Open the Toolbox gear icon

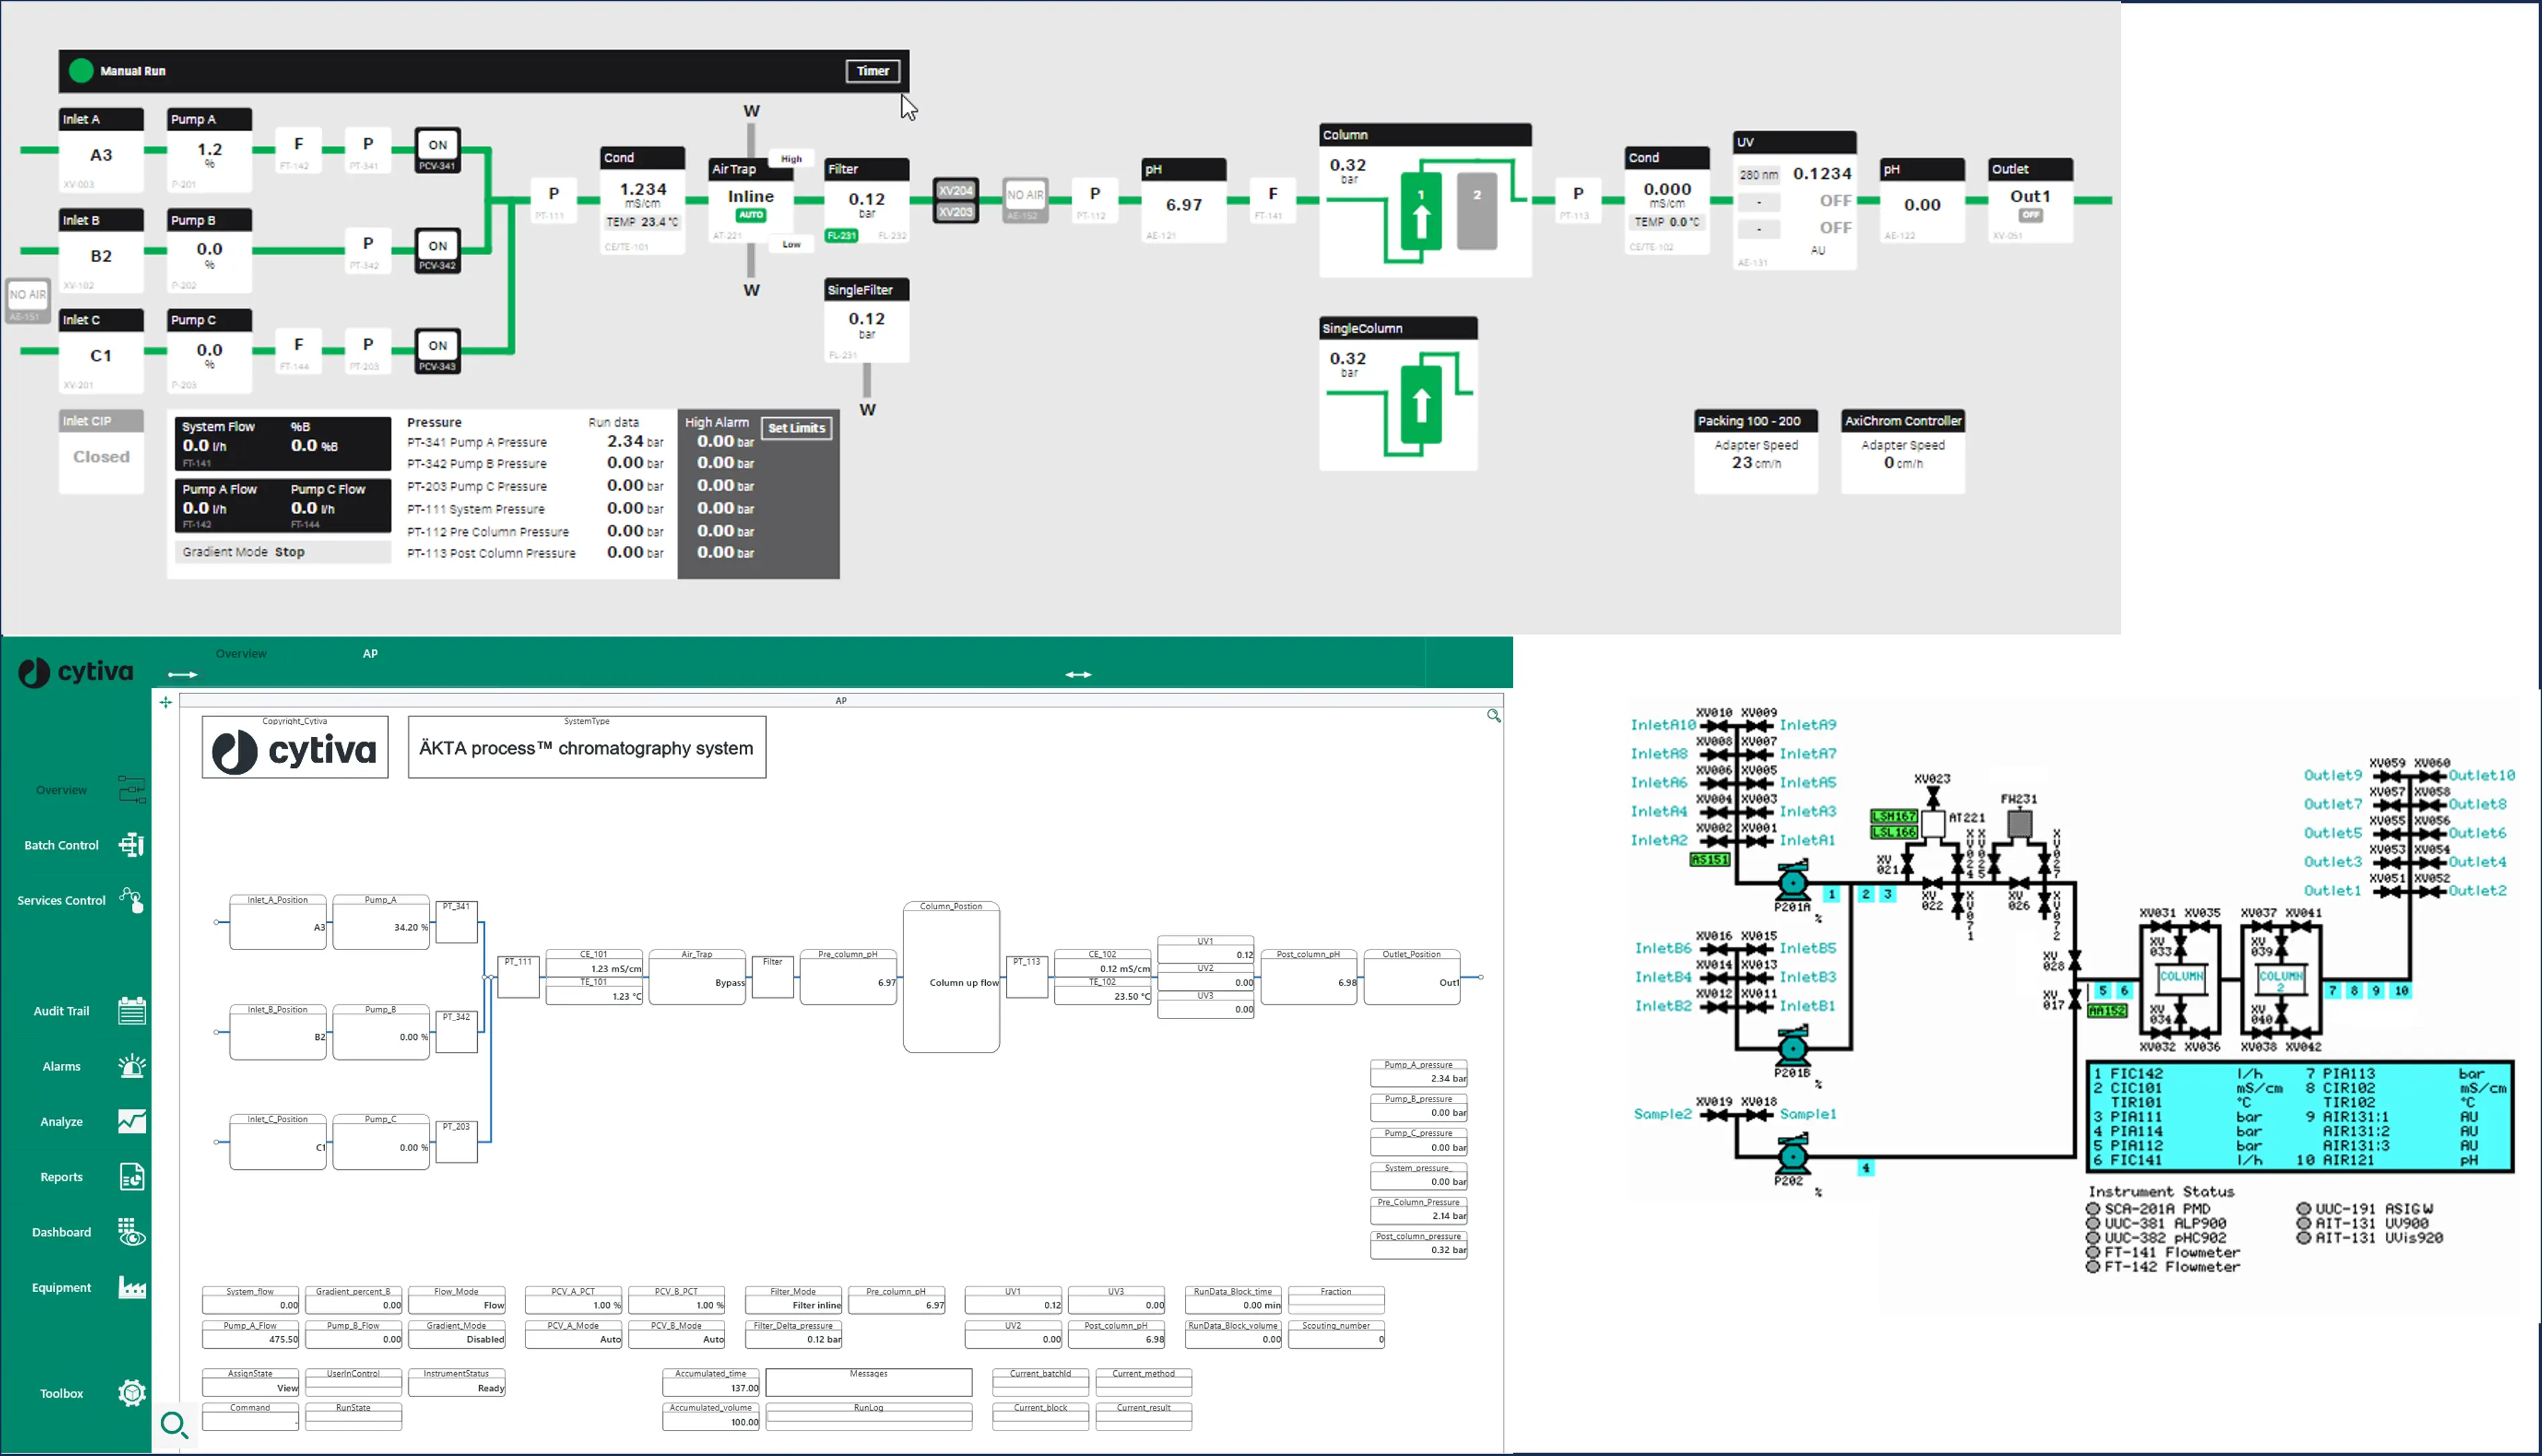131,1393
